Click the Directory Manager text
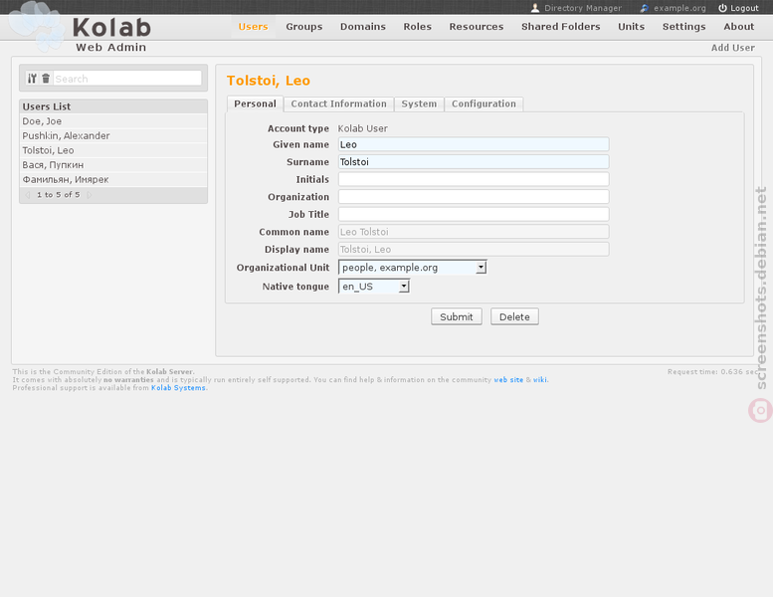Image resolution: width=773 pixels, height=597 pixels. pos(583,8)
